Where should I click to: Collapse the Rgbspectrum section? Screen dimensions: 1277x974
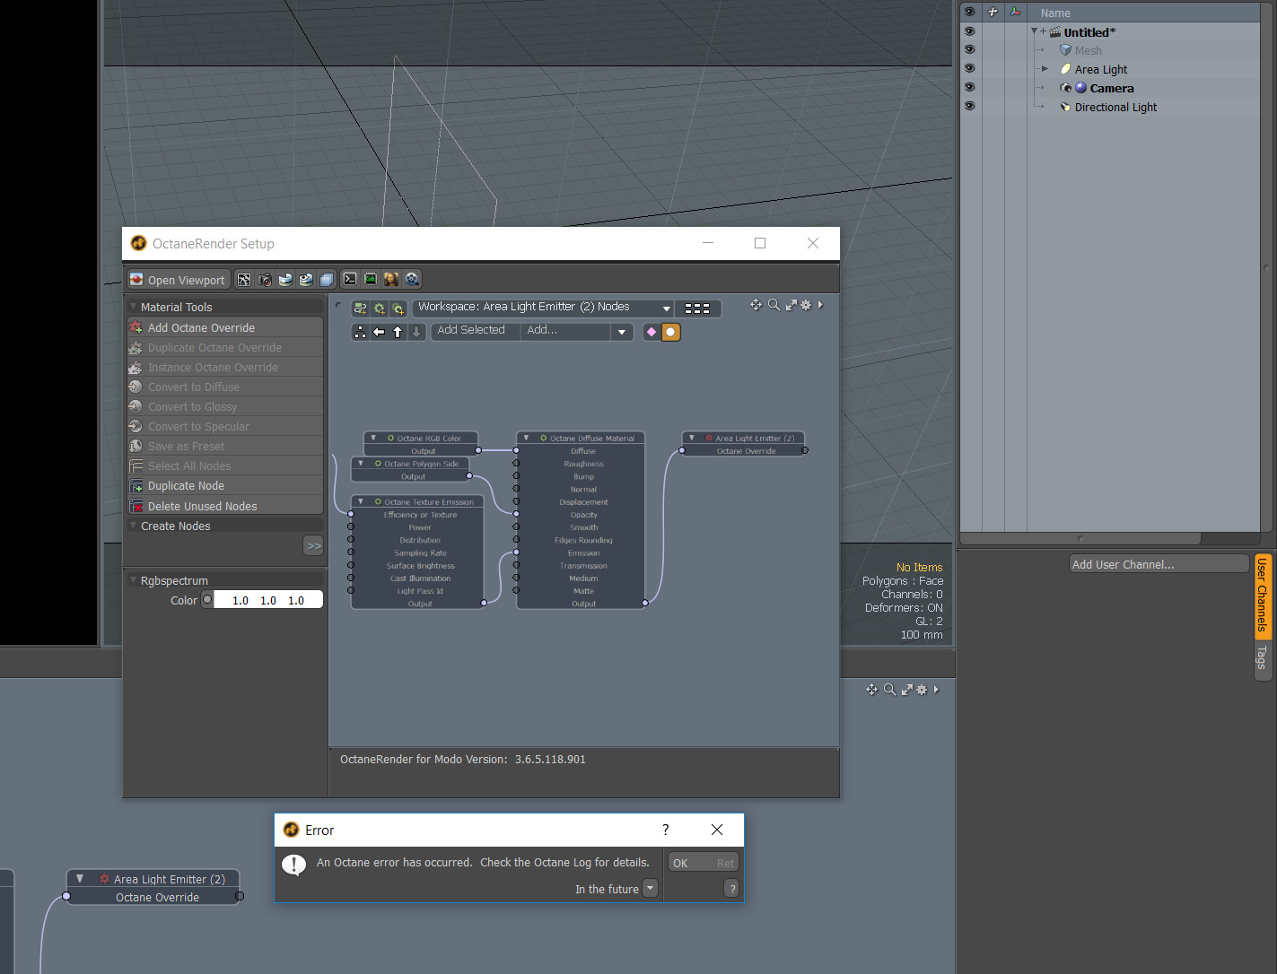134,580
